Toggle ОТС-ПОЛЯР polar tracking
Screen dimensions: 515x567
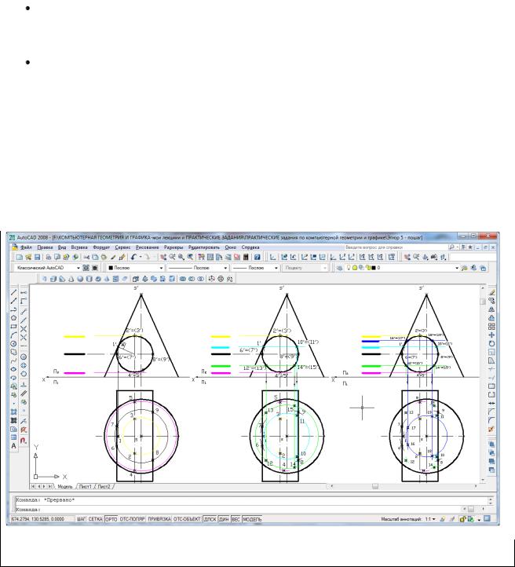132,519
